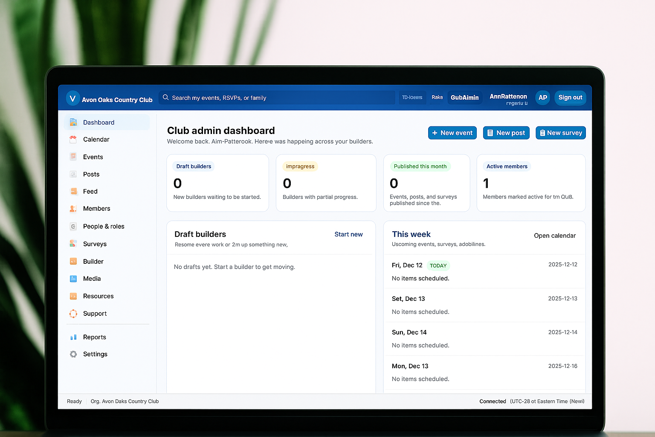Select the Events icon in the sidebar
655x437 pixels.
coord(73,157)
